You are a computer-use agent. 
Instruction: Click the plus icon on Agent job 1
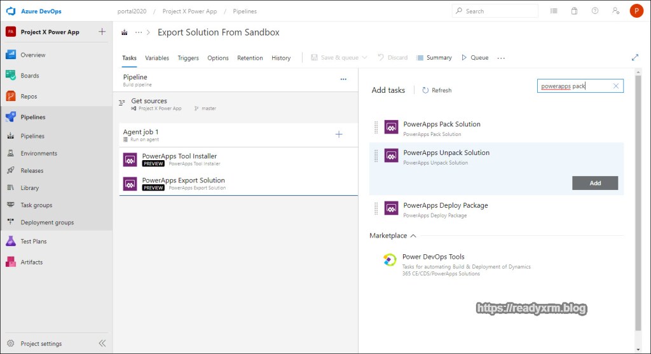click(339, 134)
